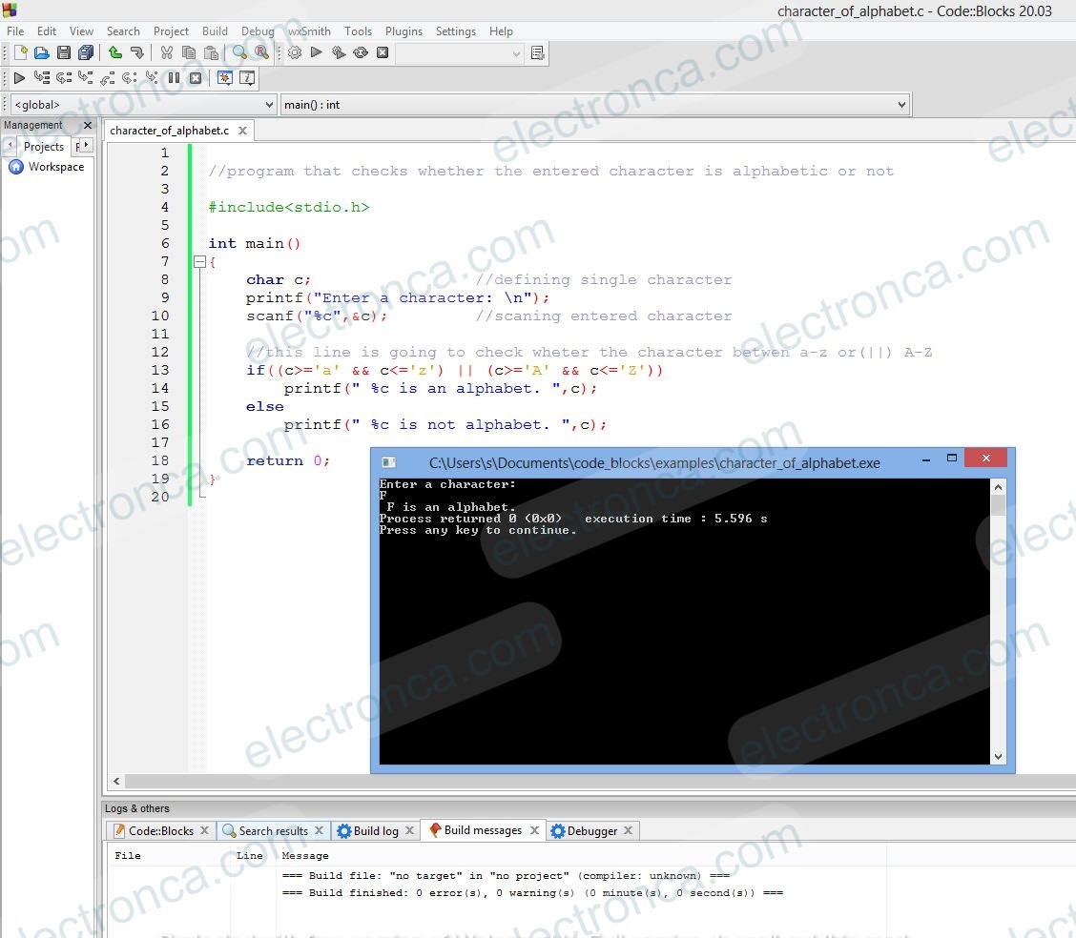The image size is (1076, 938).
Task: Close the Management panel
Action: (88, 126)
